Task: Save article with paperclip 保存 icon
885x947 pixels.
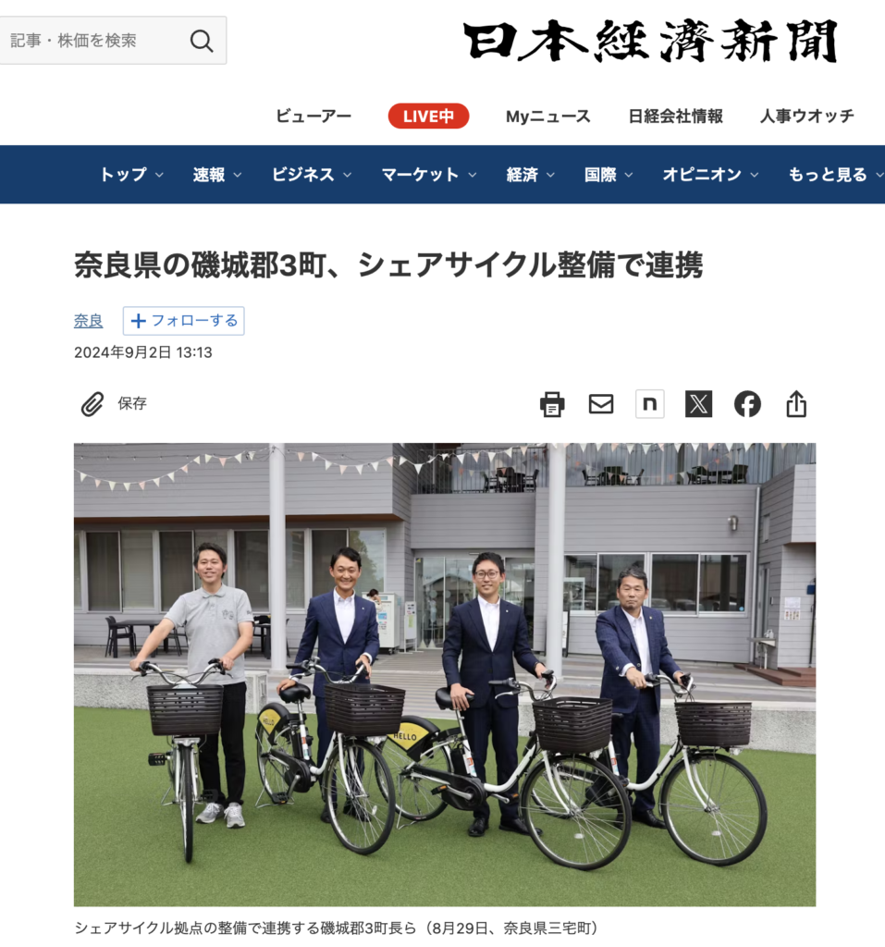Action: pos(114,404)
